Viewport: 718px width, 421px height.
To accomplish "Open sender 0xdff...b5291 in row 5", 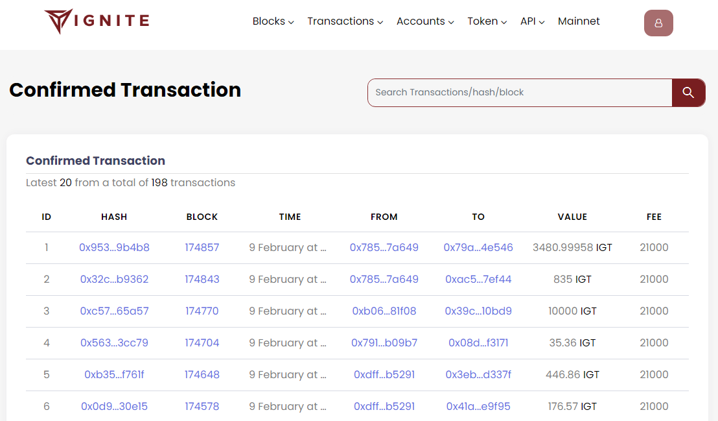I will coord(384,375).
